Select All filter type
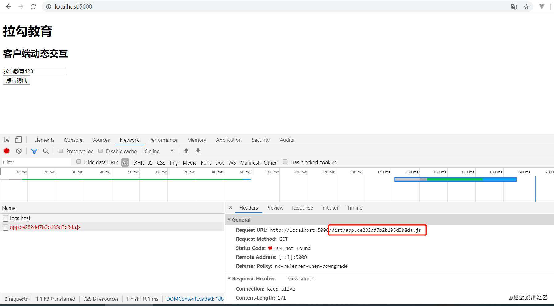The width and height of the screenshot is (554, 306). (125, 162)
